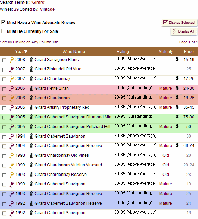Click price 66-74 for 1994 Reserve
This screenshot has height=219, width=198.
(189, 146)
